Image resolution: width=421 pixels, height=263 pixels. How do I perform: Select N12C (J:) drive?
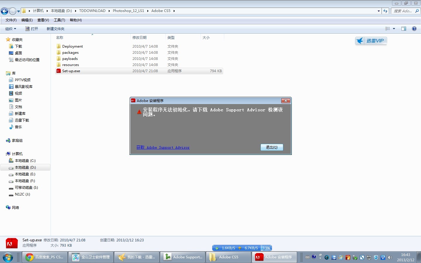23,194
